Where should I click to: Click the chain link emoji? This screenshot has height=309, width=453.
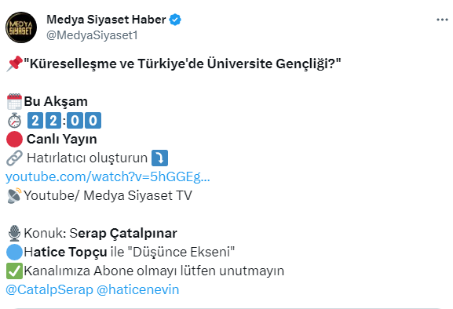(x=14, y=158)
